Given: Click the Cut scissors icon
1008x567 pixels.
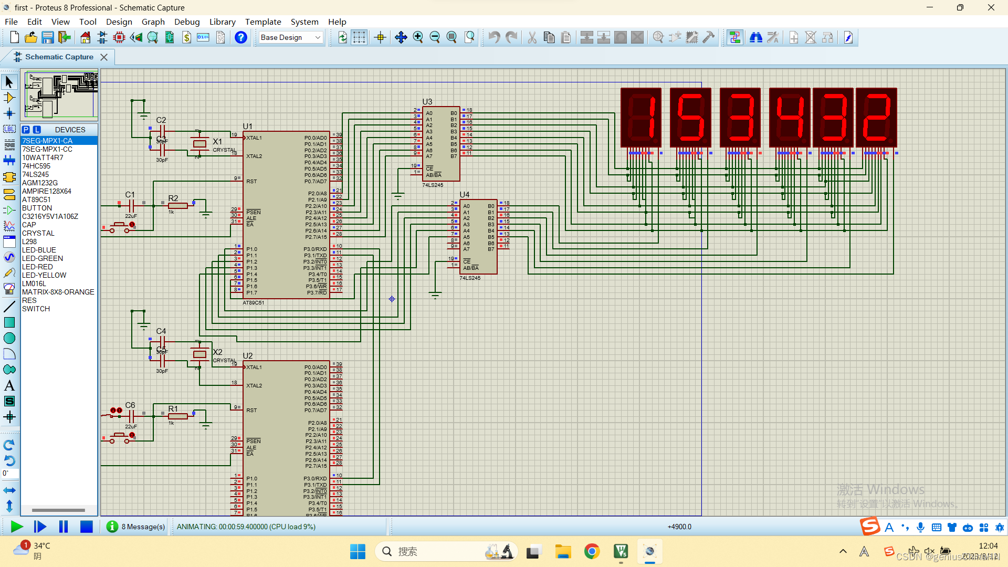Looking at the screenshot, I should click(x=532, y=37).
